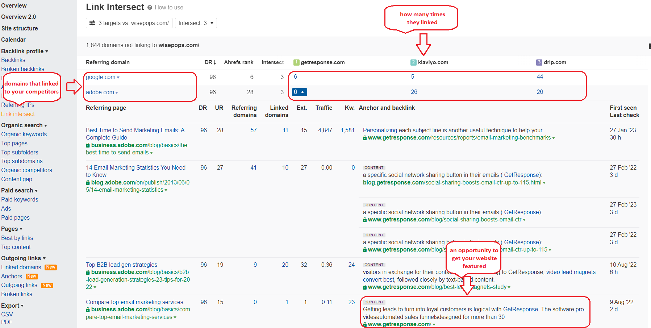Viewport: 651px width, 328px height.
Task: Open Top subdomains report
Action: coord(22,161)
